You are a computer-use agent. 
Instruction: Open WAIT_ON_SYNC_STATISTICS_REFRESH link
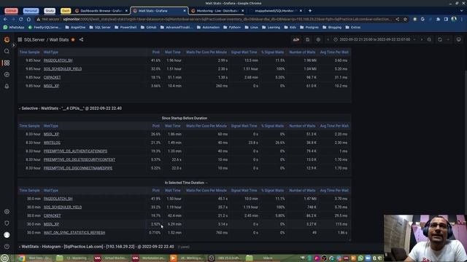click(x=74, y=233)
